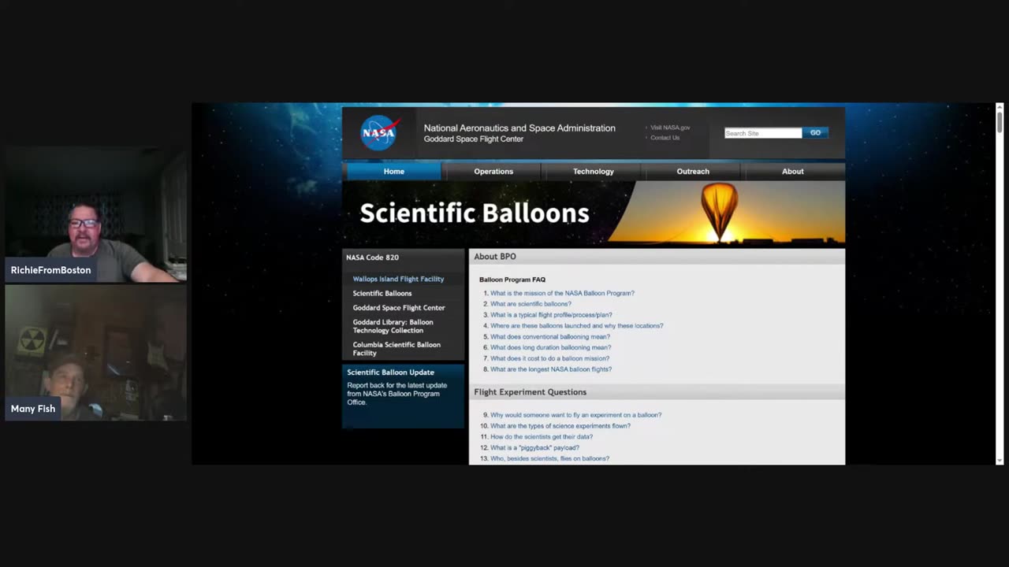The width and height of the screenshot is (1009, 567).
Task: Open Scientific Balloons sidebar link
Action: (382, 293)
